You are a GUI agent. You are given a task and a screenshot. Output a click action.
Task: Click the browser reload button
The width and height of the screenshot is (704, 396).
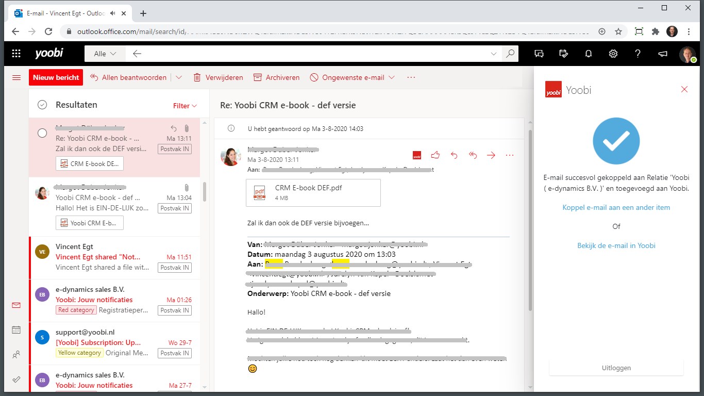click(48, 31)
